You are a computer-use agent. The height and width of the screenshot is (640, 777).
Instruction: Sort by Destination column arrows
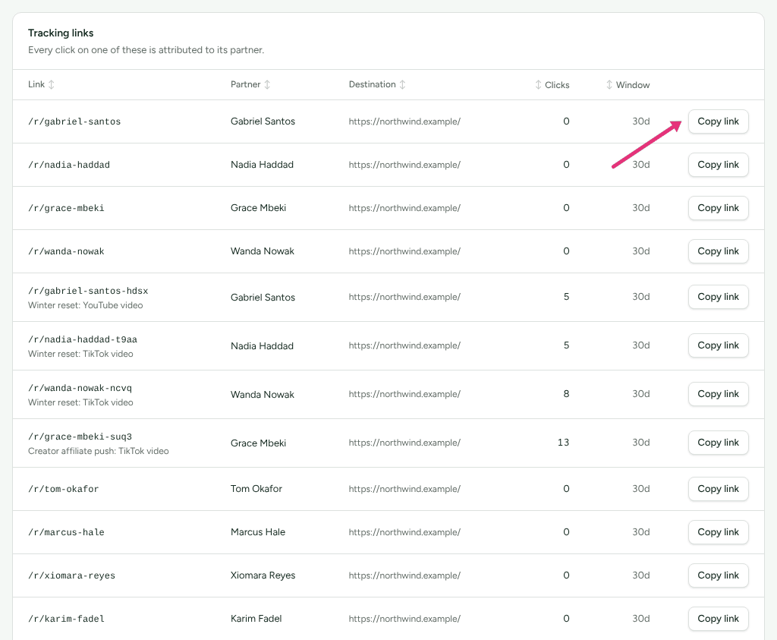click(x=402, y=85)
